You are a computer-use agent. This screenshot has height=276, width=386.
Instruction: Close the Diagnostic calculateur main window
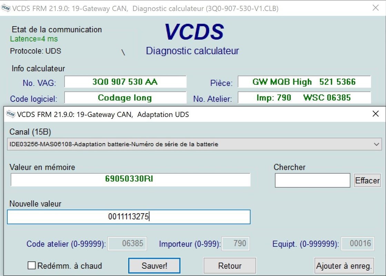click(376, 8)
